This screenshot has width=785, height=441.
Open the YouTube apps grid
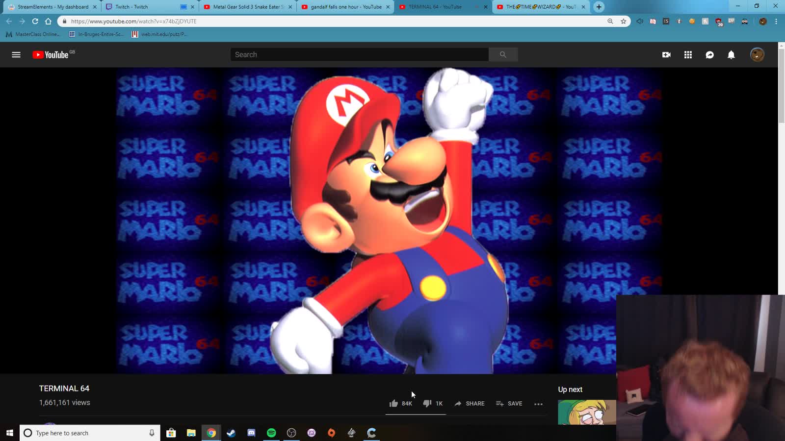(688, 55)
